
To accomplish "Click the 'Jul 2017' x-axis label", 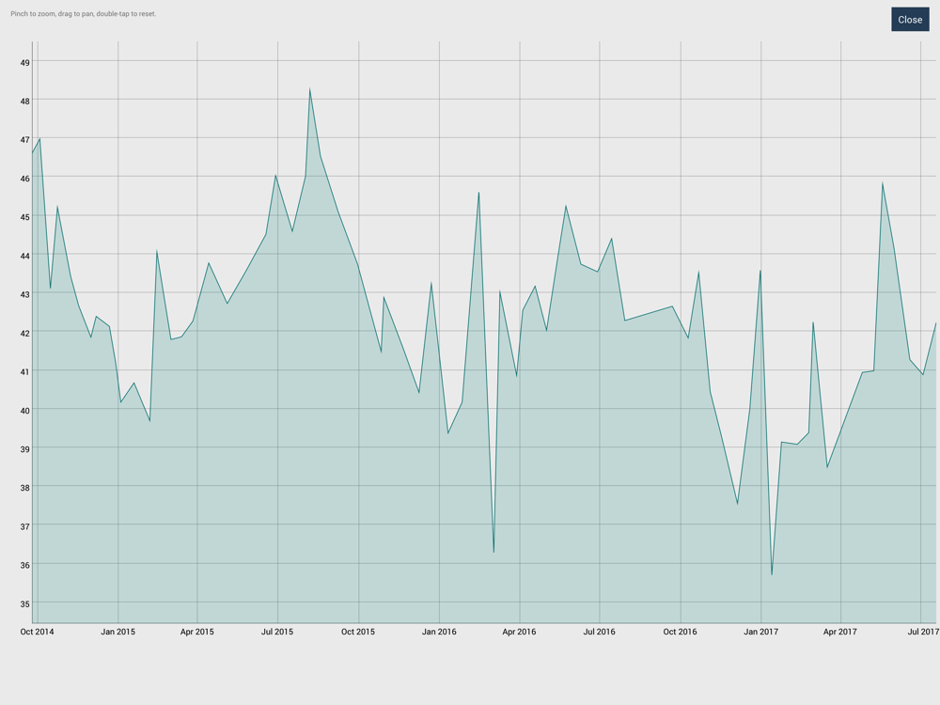I will coord(923,632).
